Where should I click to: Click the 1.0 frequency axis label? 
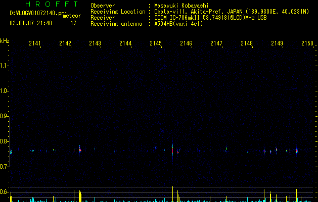coord(4,91)
